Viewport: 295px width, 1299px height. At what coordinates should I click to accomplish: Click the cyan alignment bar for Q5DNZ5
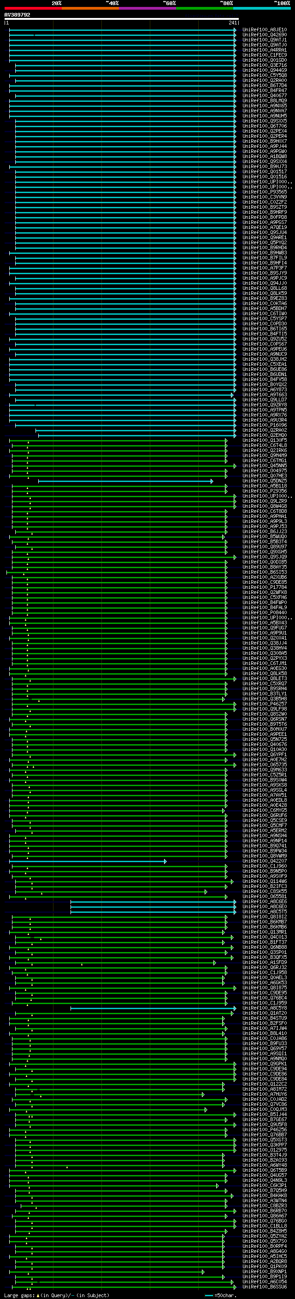point(125,481)
